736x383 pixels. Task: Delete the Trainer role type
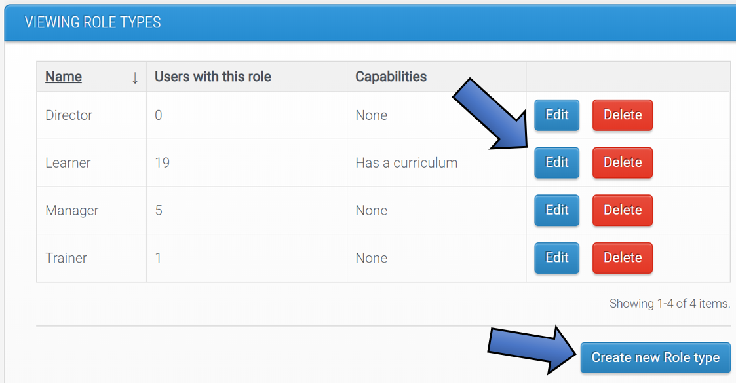pos(622,258)
